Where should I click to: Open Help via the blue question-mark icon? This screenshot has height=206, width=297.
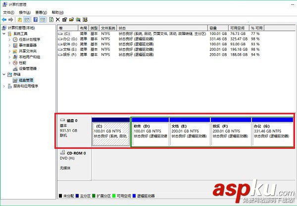(36, 19)
